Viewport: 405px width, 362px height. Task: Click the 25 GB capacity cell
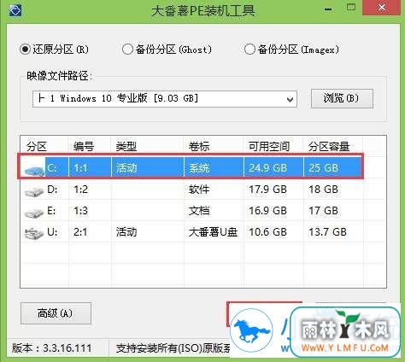click(x=323, y=168)
